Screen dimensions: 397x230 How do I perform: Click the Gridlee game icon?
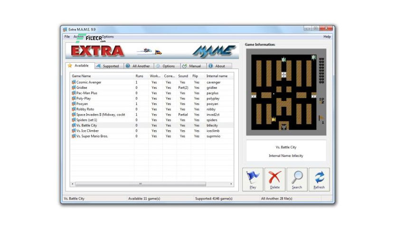74,87
